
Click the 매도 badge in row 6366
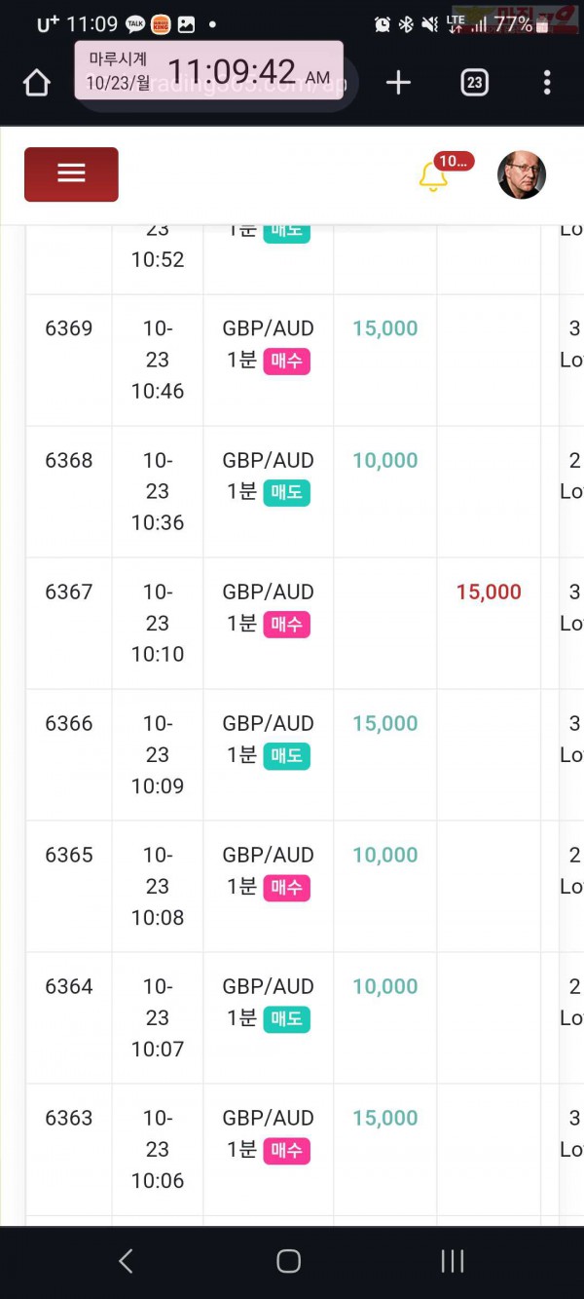286,756
